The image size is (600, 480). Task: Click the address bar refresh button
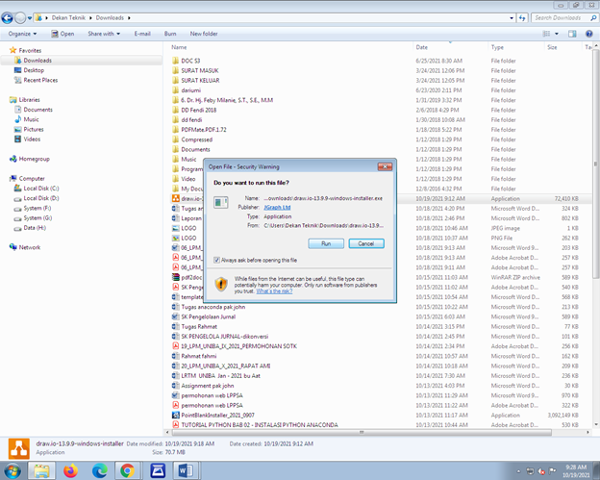coord(522,18)
